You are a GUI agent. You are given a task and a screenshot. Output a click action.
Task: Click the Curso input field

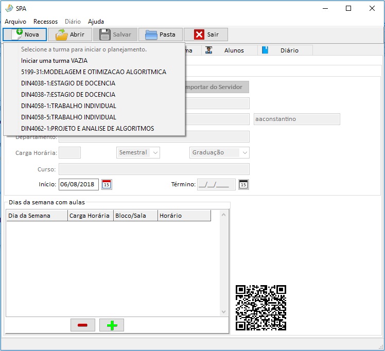coord(154,169)
